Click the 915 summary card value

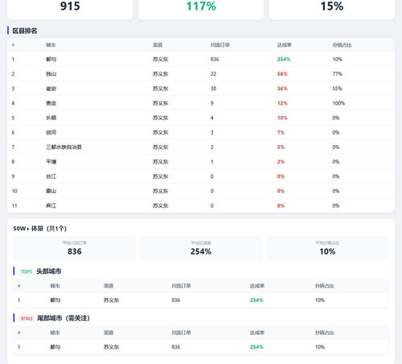coord(70,6)
